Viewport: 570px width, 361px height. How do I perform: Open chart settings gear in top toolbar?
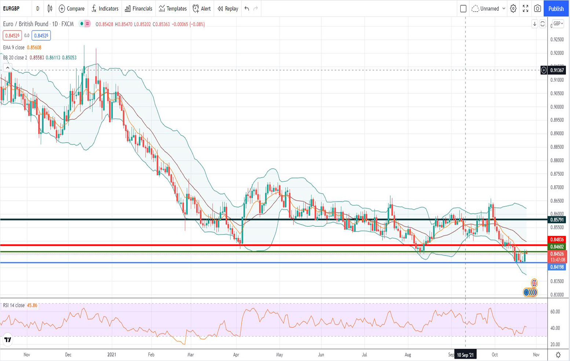[x=513, y=8]
